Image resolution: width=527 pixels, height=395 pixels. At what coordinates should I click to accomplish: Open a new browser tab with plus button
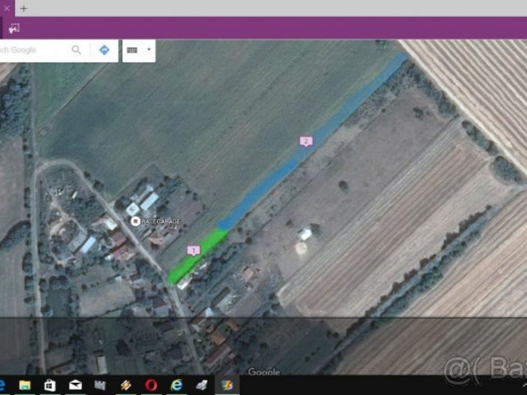[24, 8]
